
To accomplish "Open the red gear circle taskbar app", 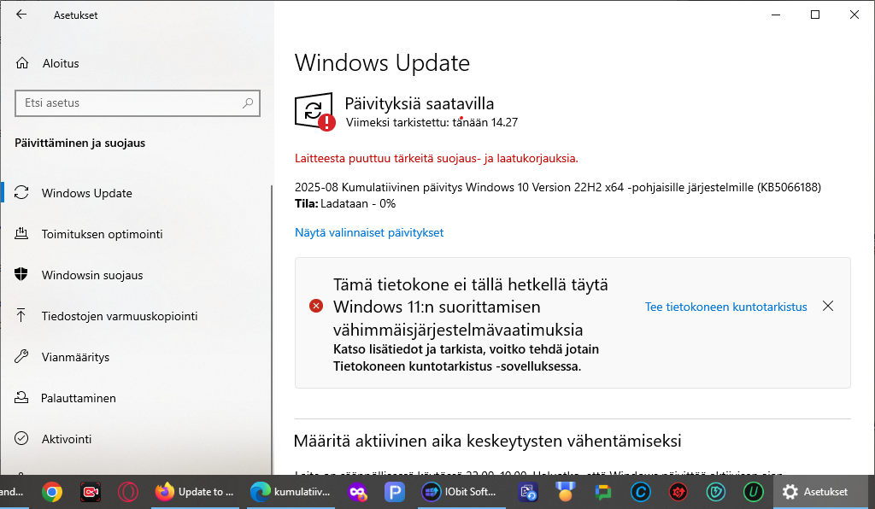I will click(678, 492).
